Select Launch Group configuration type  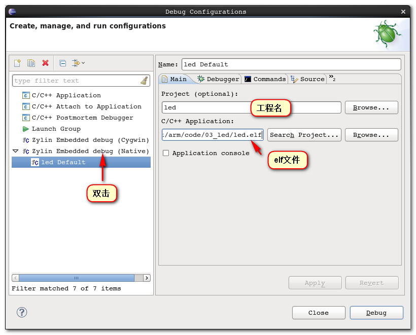tap(56, 129)
